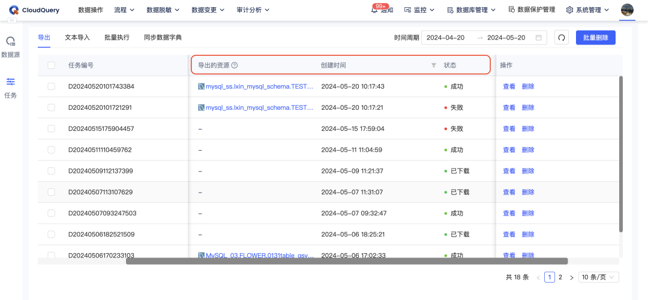Open the calendar icon in date range
This screenshot has height=300, width=648.
(538, 38)
